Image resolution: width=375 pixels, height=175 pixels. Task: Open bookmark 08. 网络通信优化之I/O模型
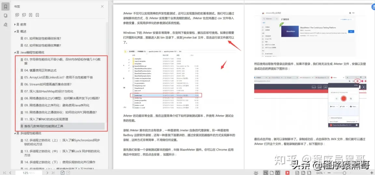click(62, 98)
